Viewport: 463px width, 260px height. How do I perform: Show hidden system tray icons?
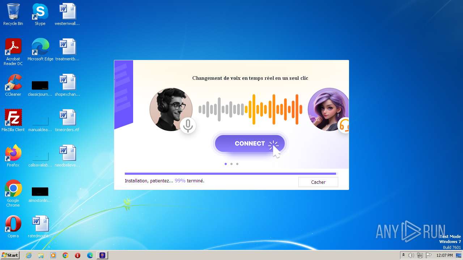pyautogui.click(x=403, y=255)
